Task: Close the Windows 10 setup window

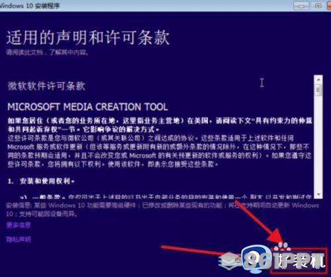Action: coord(329,5)
